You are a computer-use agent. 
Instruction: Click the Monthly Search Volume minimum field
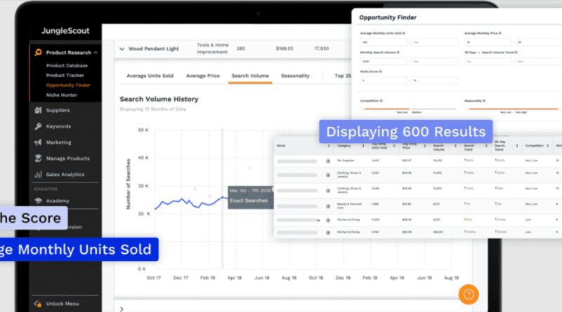(383, 62)
